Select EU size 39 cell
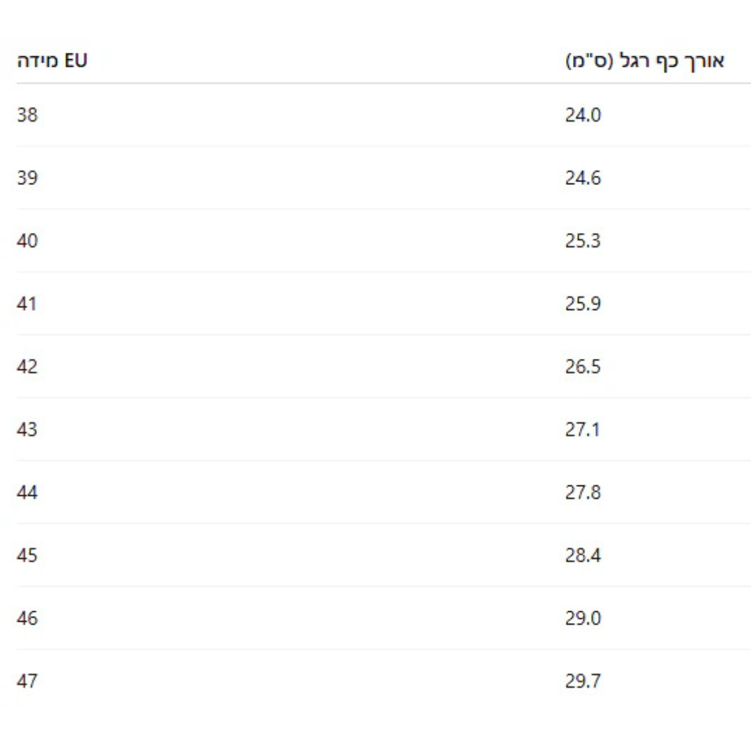 (27, 178)
